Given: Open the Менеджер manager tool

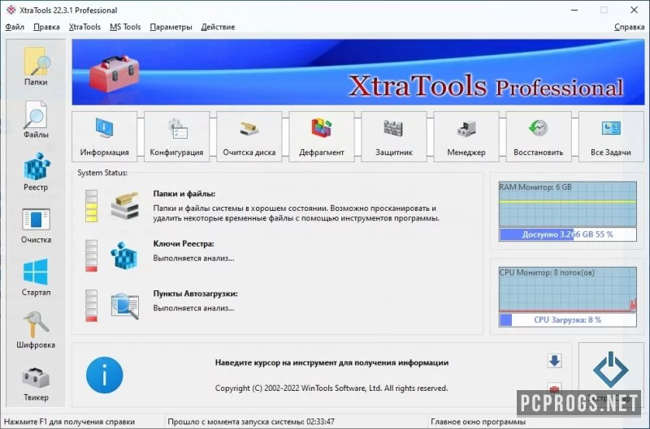Looking at the screenshot, I should coord(466,136).
